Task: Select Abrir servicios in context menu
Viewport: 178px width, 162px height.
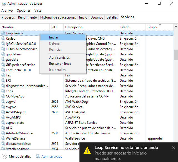Action: tap(63, 58)
